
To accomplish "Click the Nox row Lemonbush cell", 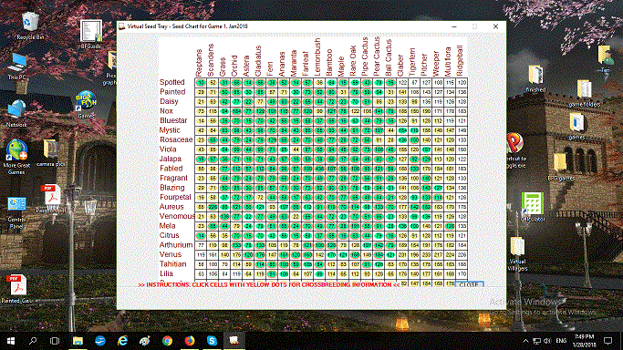I will 319,111.
